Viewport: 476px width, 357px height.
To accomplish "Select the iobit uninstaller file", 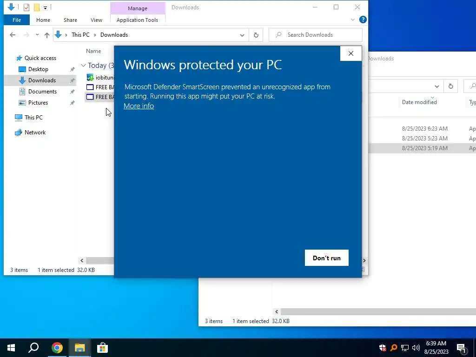I will 100,78.
